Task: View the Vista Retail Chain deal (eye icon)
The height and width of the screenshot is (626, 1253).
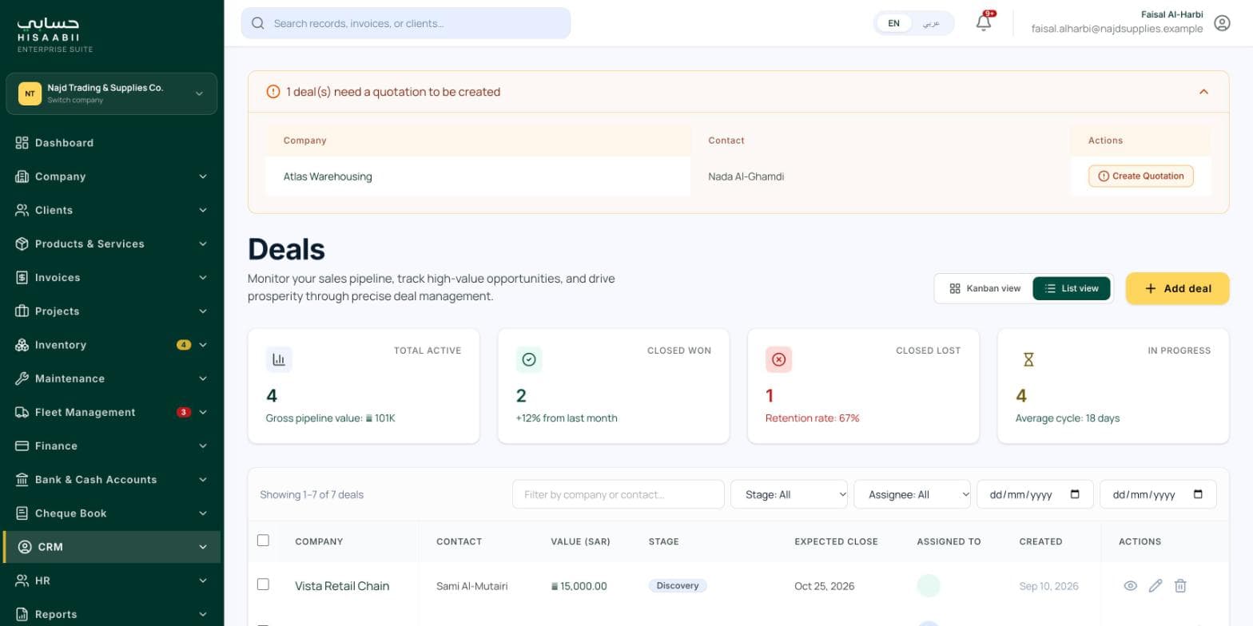Action: 1130,585
